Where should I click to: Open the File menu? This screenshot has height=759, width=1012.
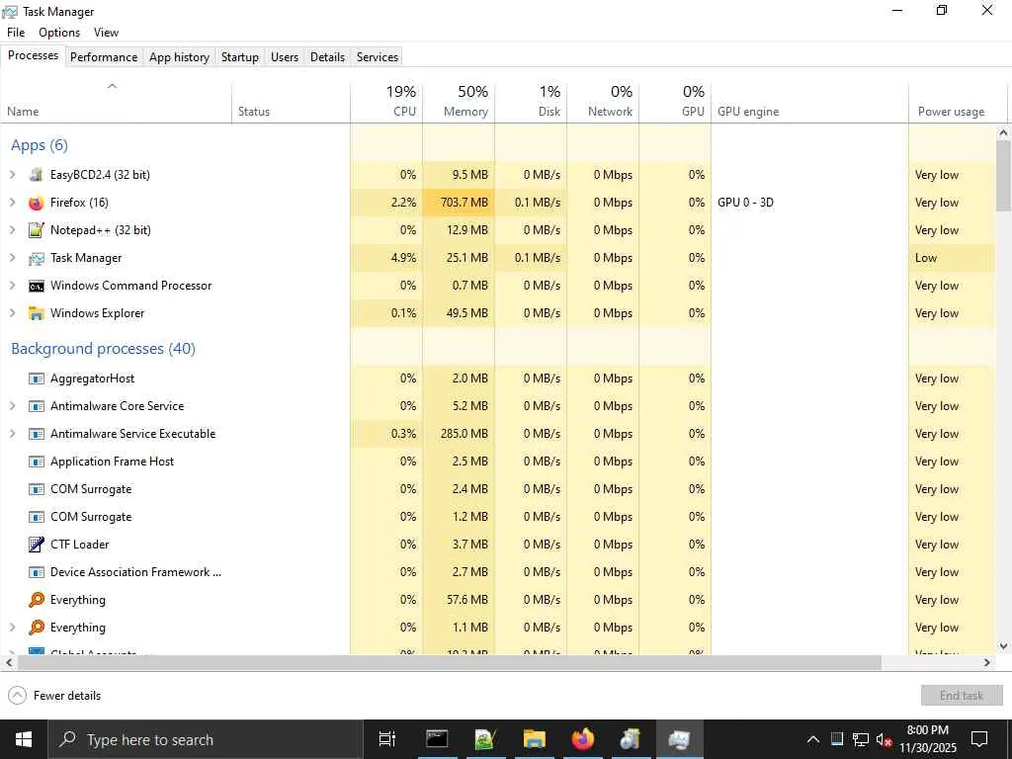coord(16,33)
